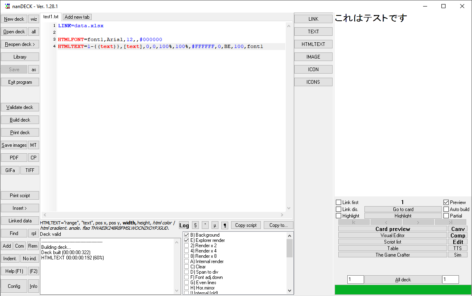The height and width of the screenshot is (296, 472).
Task: Check D) Span to div option
Action: pyautogui.click(x=187, y=272)
